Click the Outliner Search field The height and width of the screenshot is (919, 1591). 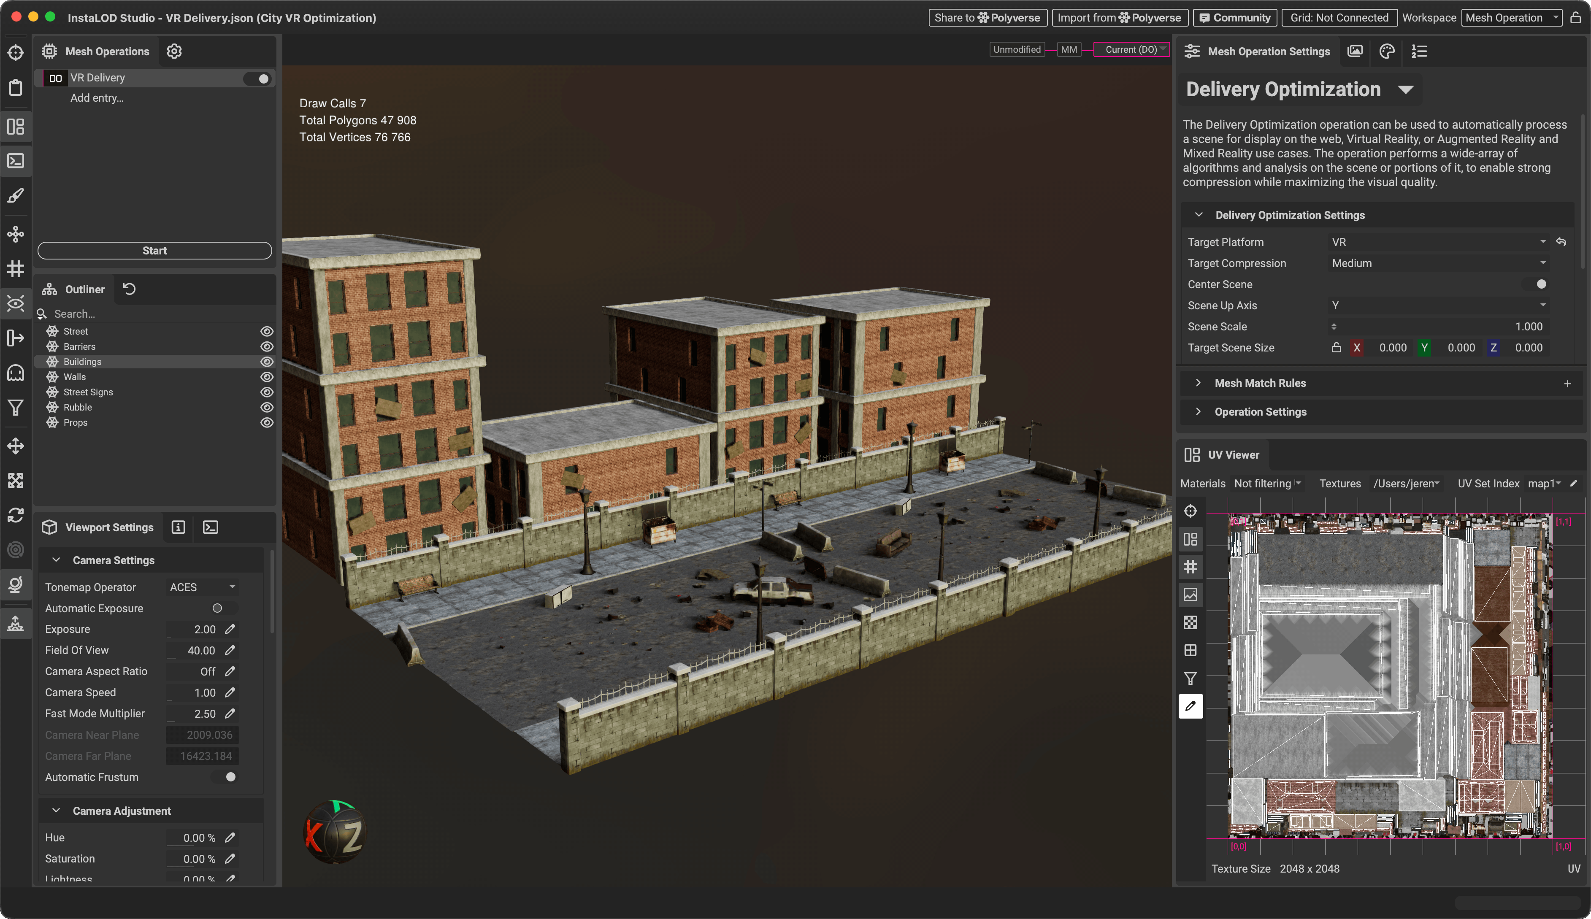tap(152, 314)
